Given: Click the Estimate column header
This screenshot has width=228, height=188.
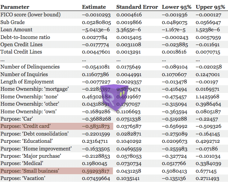Looking at the screenshot, I should point(94,7).
